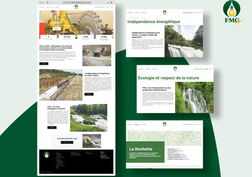Screen dimensions: 252x177
Task: Click the FMG logo in the homepage header
Action: coord(76,7)
